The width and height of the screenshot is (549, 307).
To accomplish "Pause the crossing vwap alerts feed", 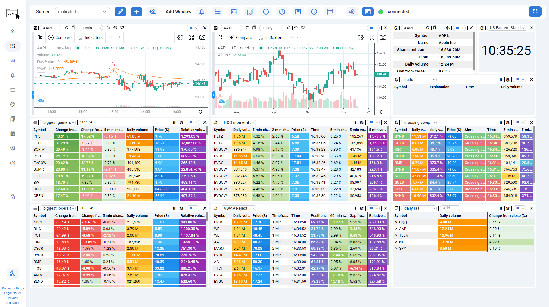I will pyautogui.click(x=501, y=122).
